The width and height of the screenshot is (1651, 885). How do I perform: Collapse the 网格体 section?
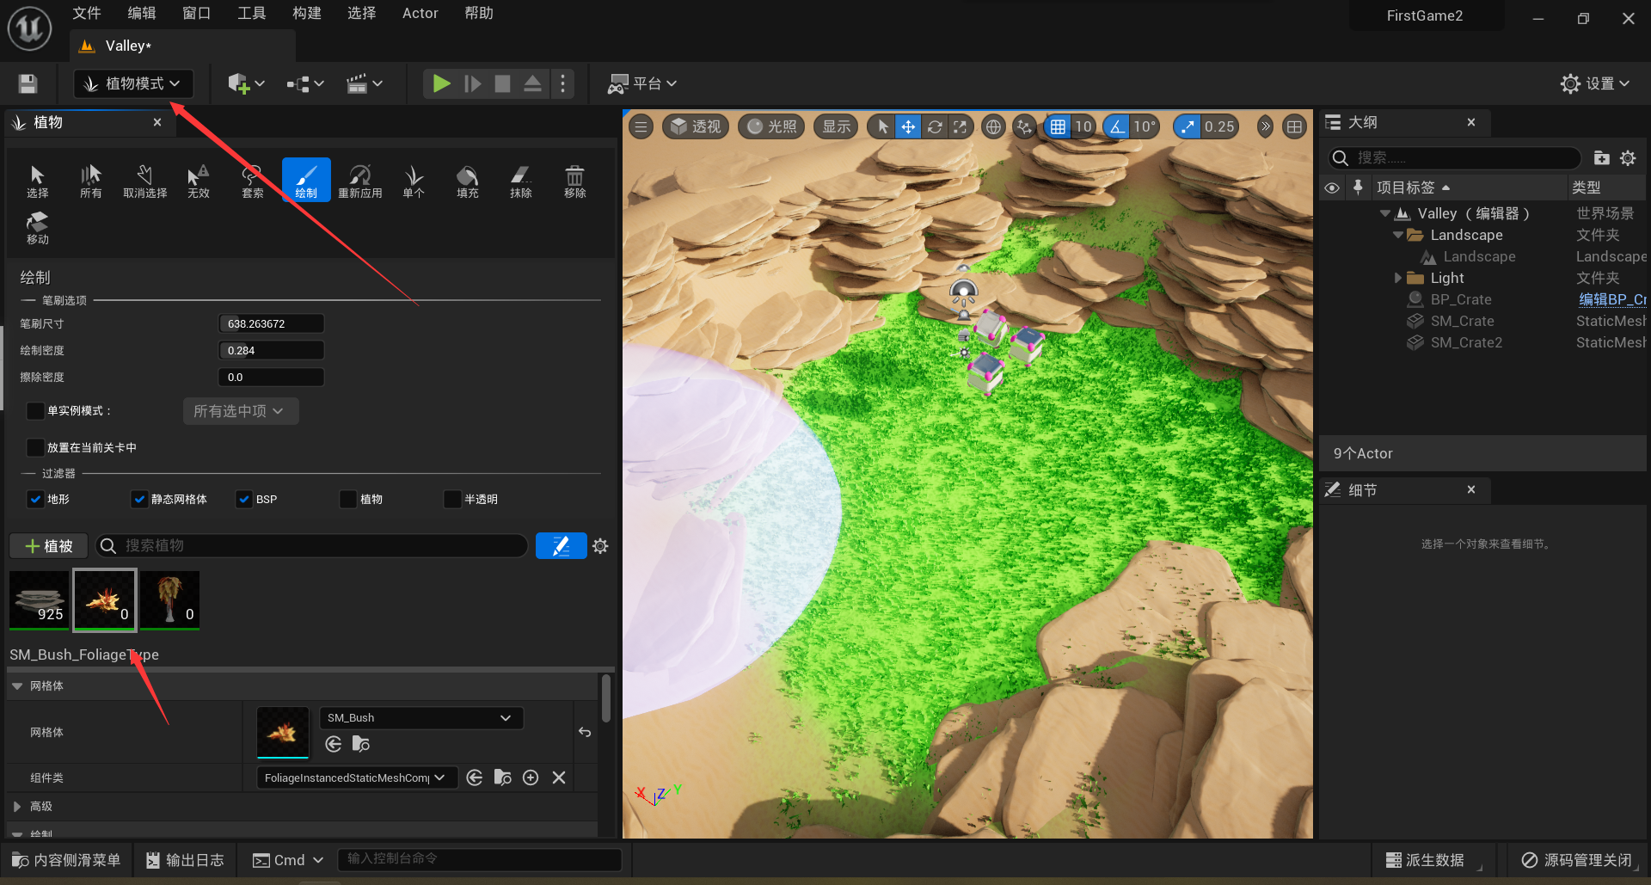(17, 686)
